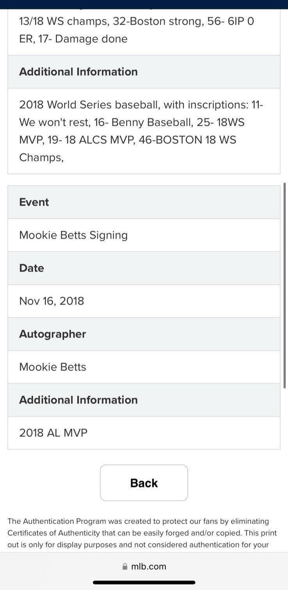The height and width of the screenshot is (590, 288).
Task: Click the lock icon beside mlb.com
Action: [125, 567]
